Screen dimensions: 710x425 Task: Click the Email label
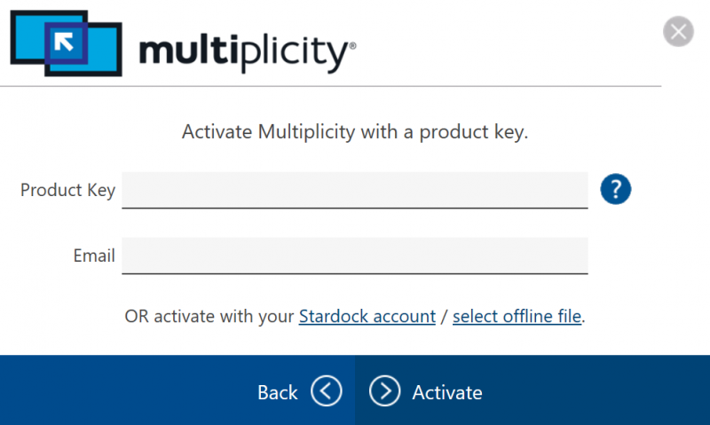pyautogui.click(x=94, y=256)
